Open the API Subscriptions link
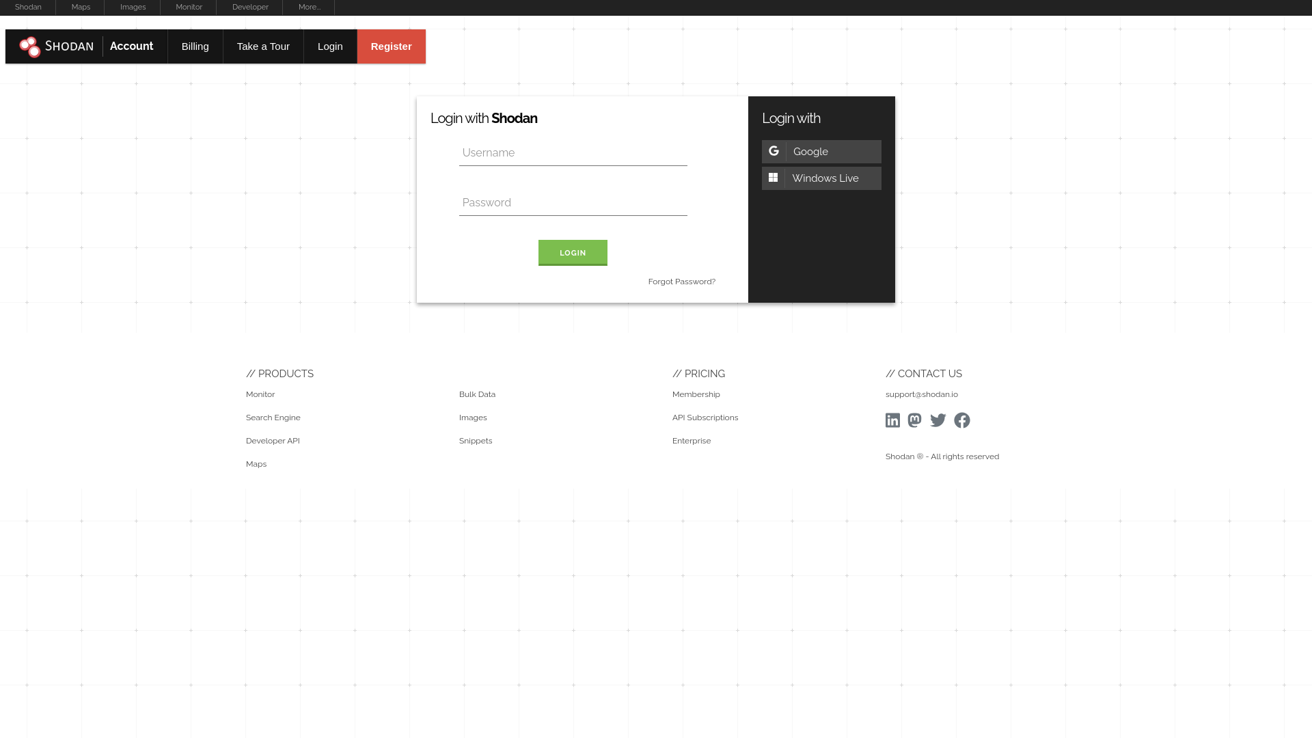The width and height of the screenshot is (1312, 738). pos(705,418)
